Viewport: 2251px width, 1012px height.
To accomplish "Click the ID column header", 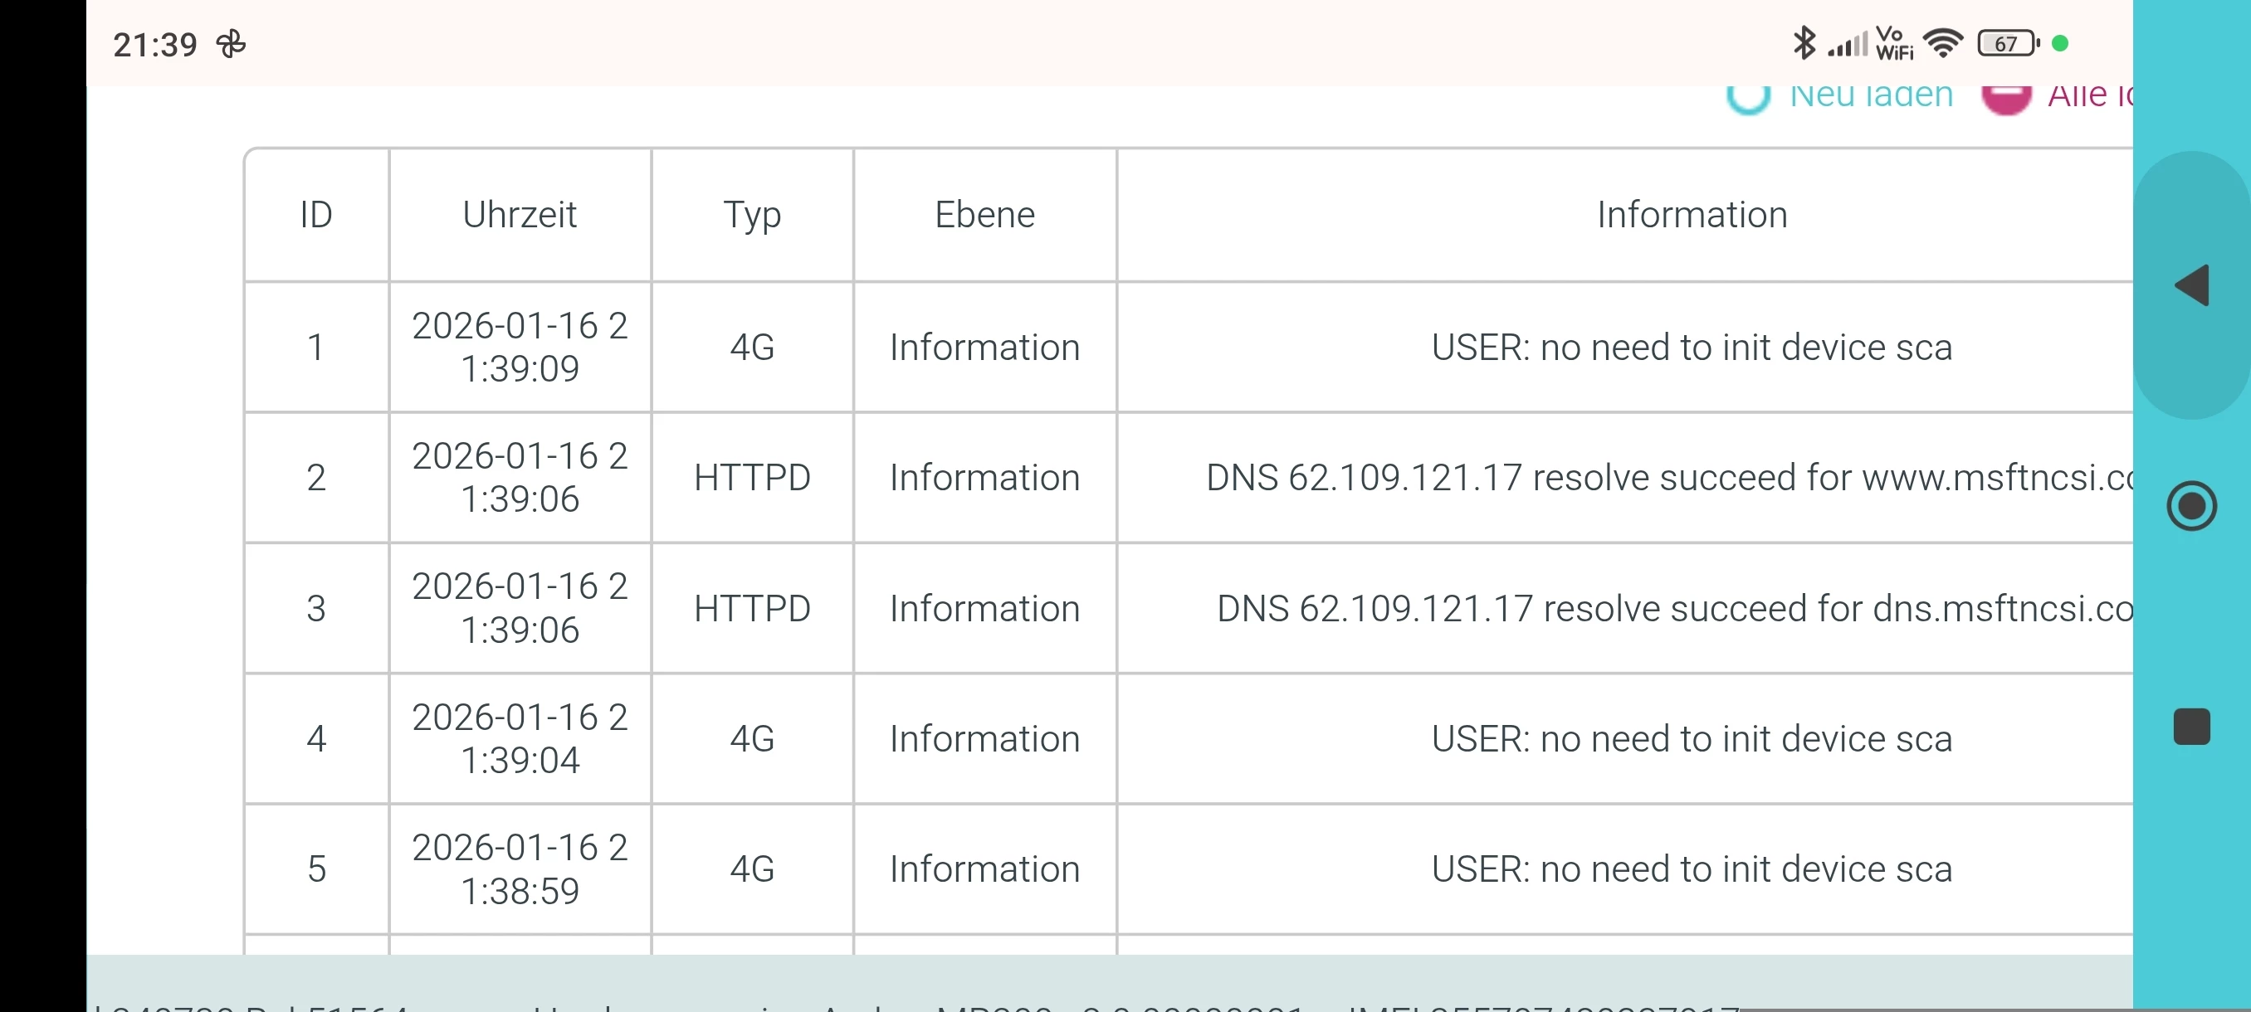I will [x=316, y=215].
